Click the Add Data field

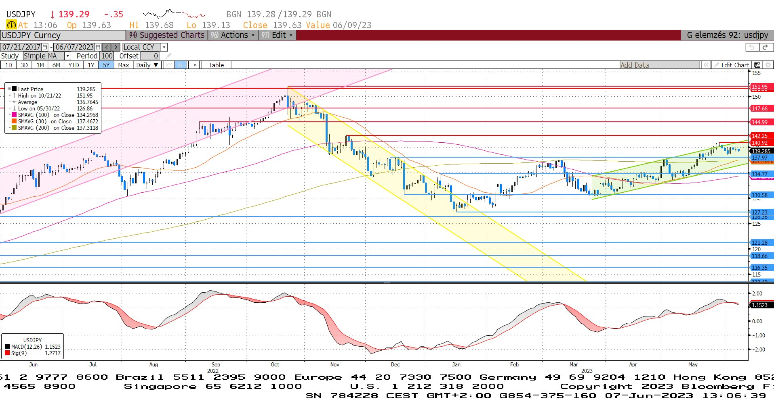click(660, 65)
